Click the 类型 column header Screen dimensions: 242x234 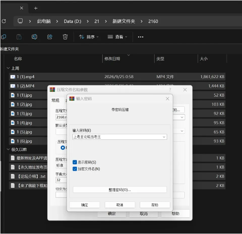(160, 59)
